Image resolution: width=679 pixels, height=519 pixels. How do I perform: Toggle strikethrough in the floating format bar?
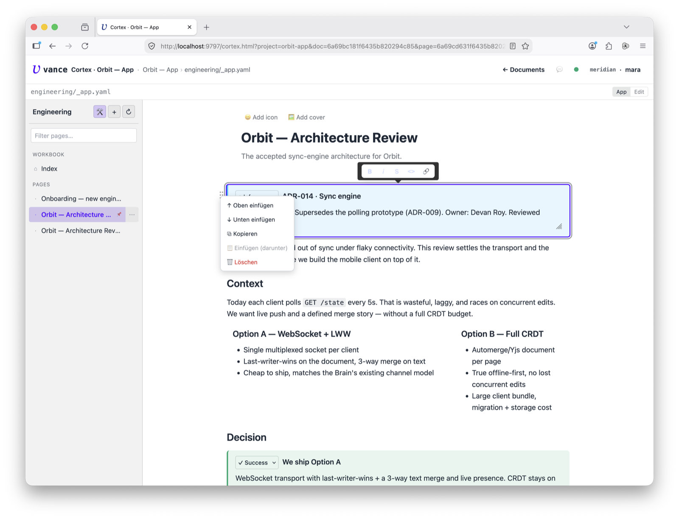click(x=397, y=171)
